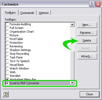Click the Rename... button
The width and height of the screenshot is (102, 100).
[x=87, y=33]
